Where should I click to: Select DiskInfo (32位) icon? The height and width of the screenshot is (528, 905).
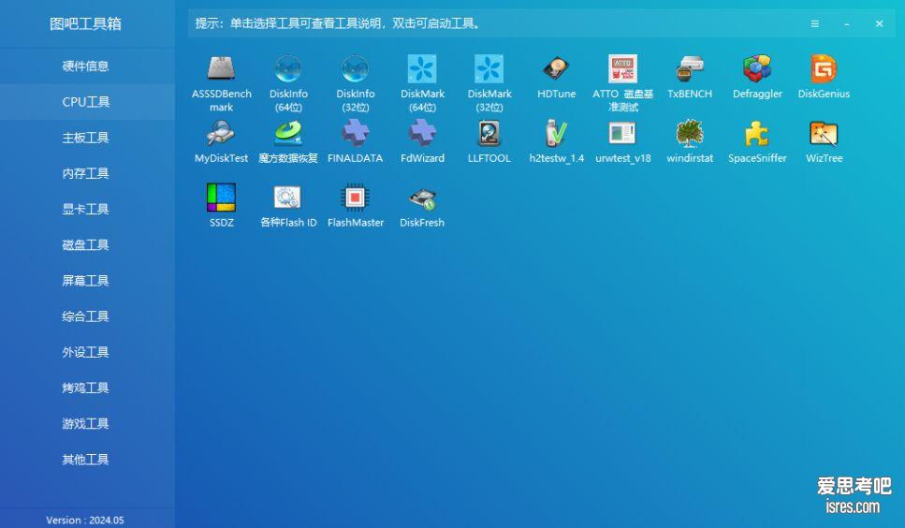(x=355, y=68)
